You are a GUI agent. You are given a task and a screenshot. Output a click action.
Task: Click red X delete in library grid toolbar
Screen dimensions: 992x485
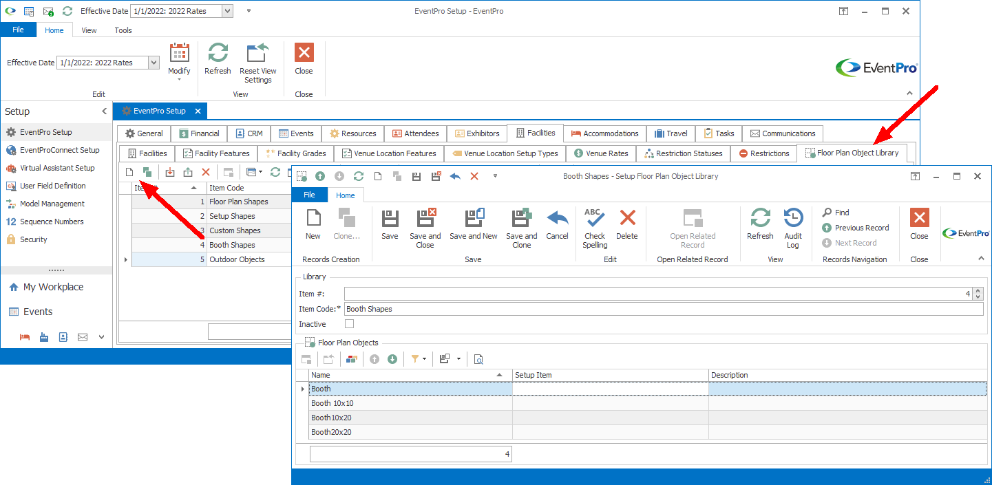coord(206,172)
